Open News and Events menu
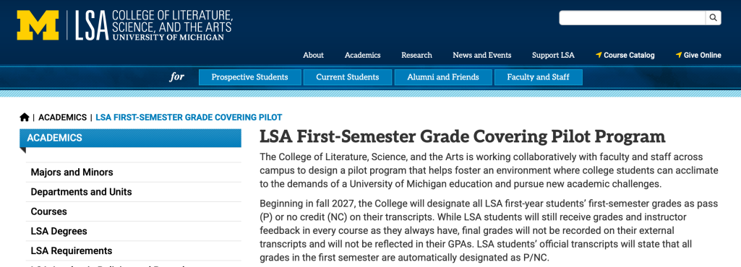 coord(481,55)
